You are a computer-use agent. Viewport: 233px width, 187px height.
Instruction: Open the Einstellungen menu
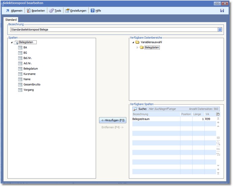coord(76,11)
